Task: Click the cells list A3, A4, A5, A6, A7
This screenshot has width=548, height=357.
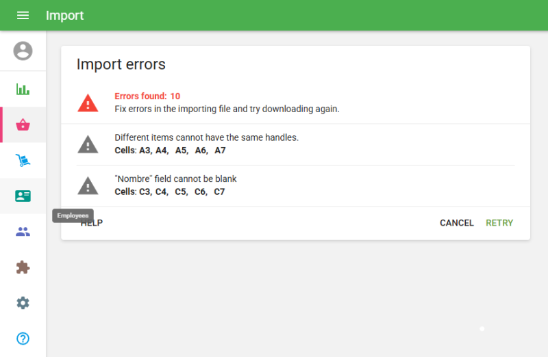Action: (x=170, y=150)
